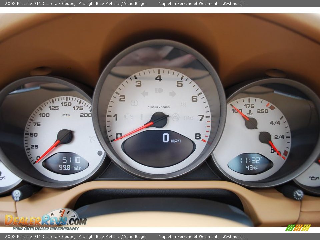The width and height of the screenshot is (320, 240).
Task: Click the 1/MIN x 1000 tachometer label
Action: click(159, 107)
